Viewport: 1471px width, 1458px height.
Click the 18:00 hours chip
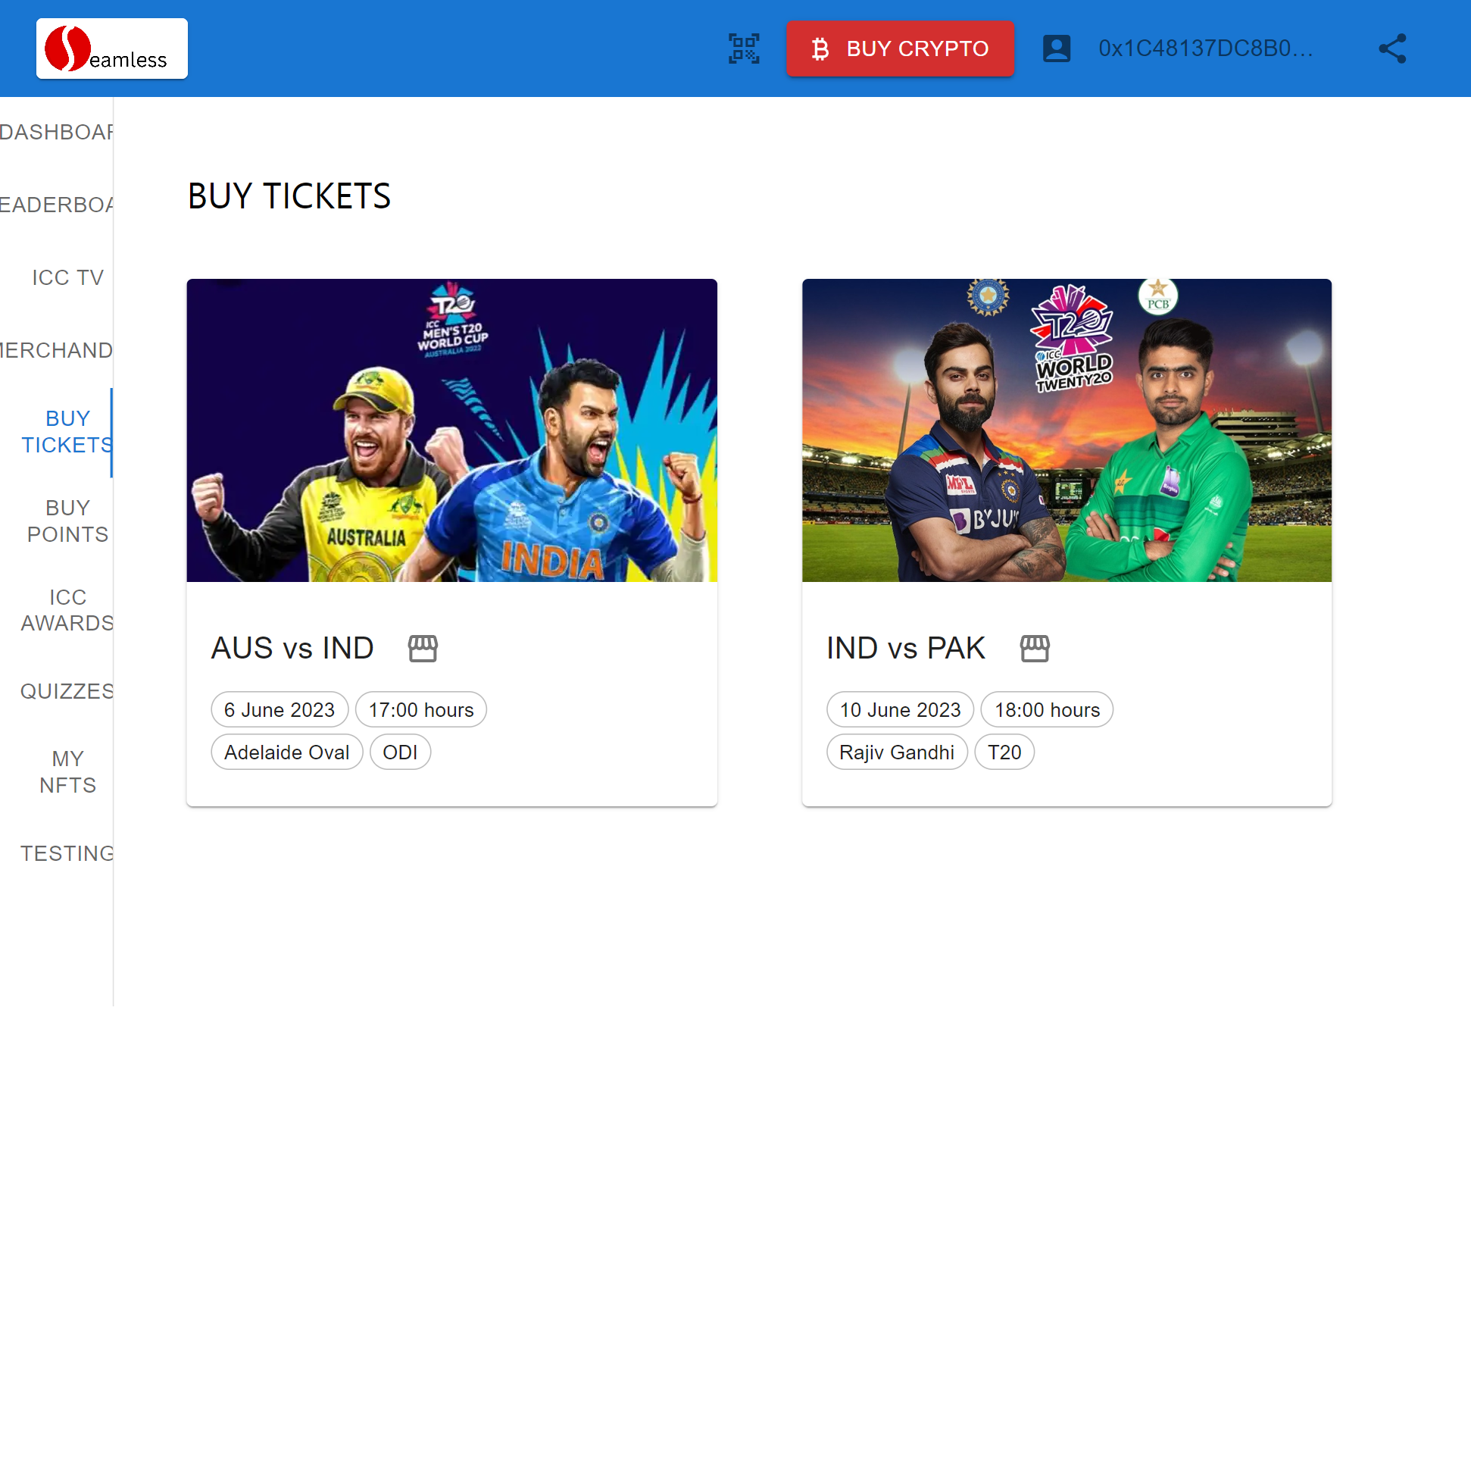(x=1047, y=710)
